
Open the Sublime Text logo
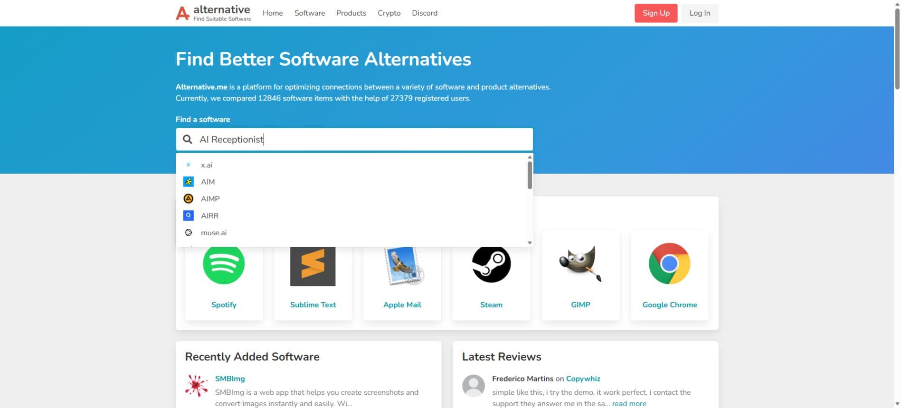click(x=313, y=266)
